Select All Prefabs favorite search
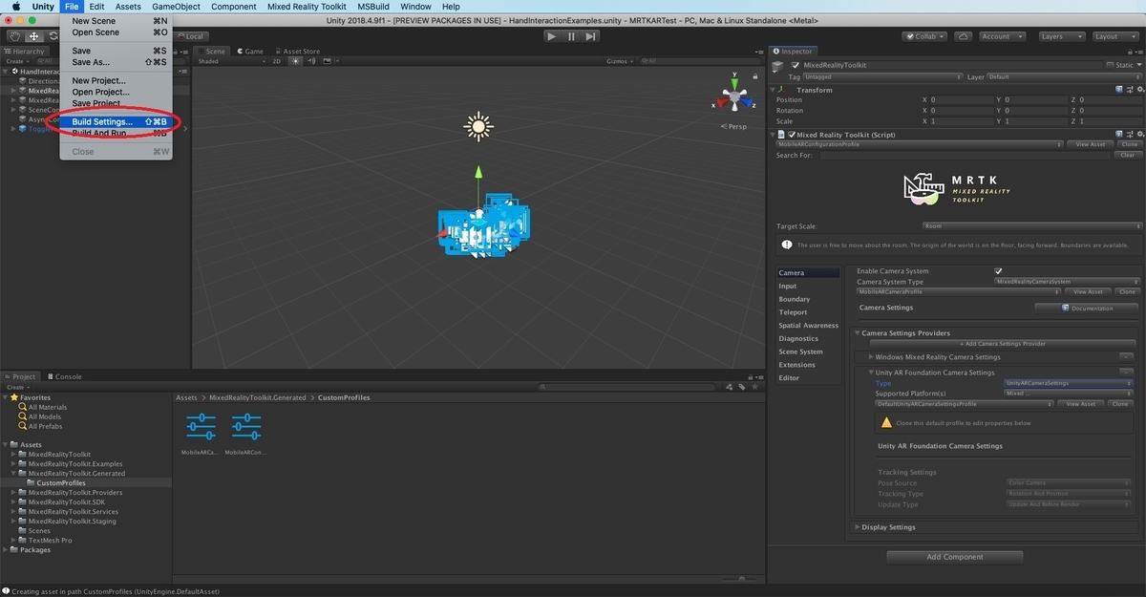The width and height of the screenshot is (1146, 597). (45, 426)
